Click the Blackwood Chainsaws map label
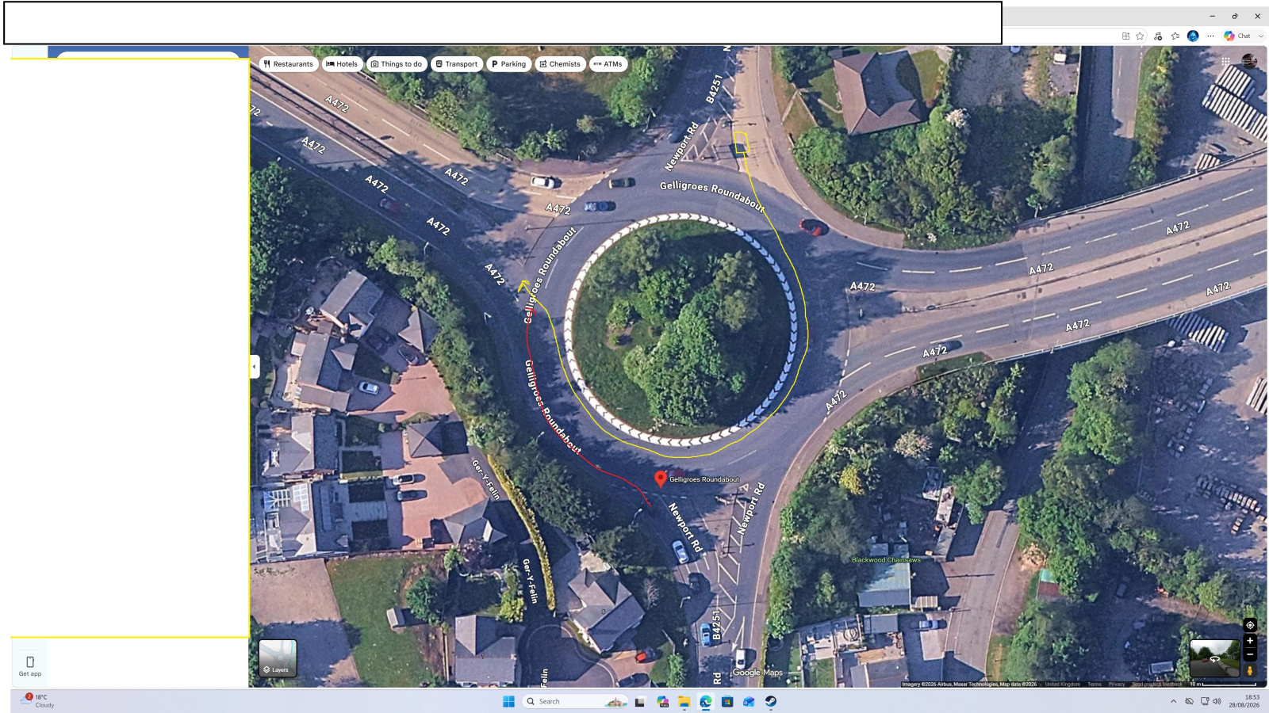This screenshot has width=1269, height=713. click(x=886, y=560)
